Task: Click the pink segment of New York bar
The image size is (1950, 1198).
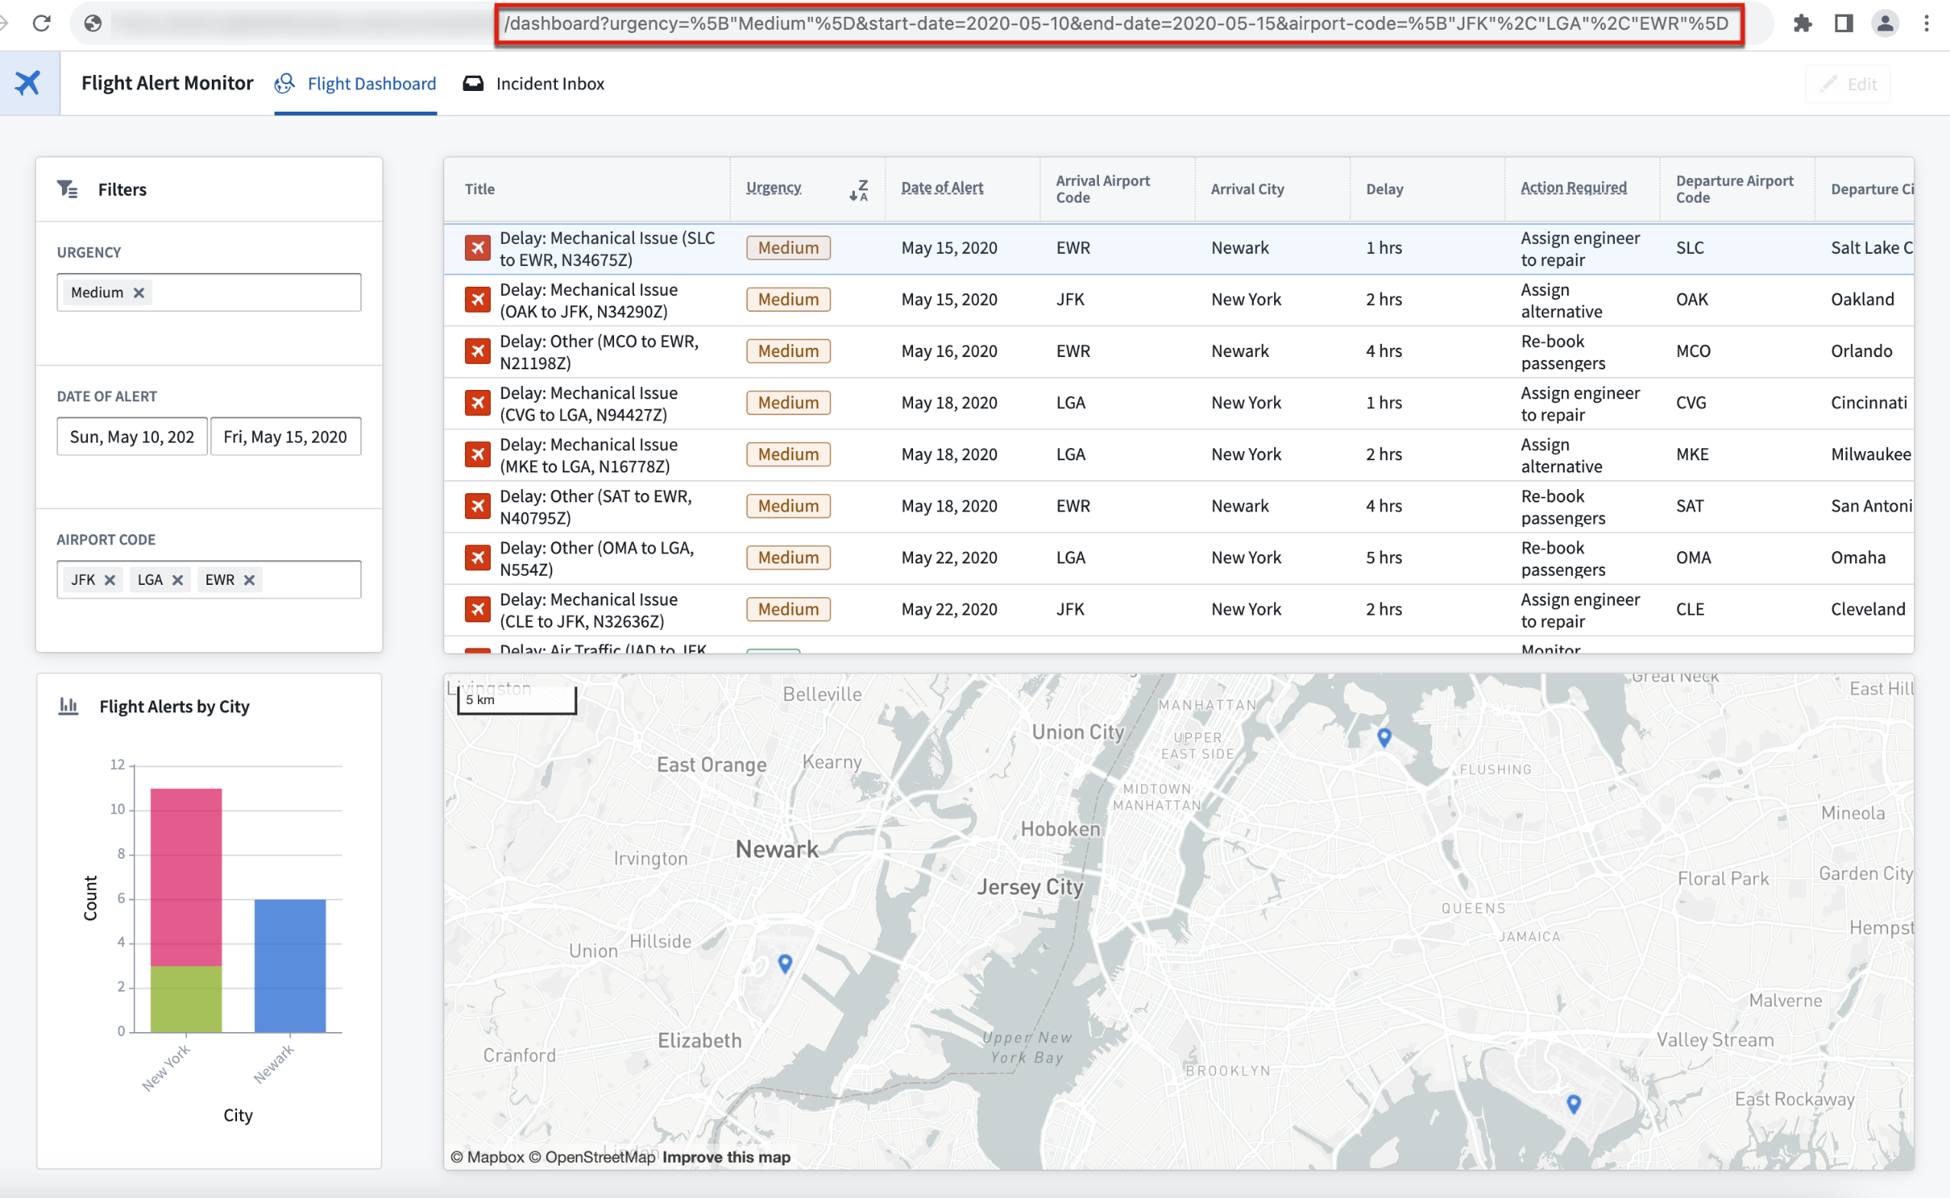Action: click(186, 877)
